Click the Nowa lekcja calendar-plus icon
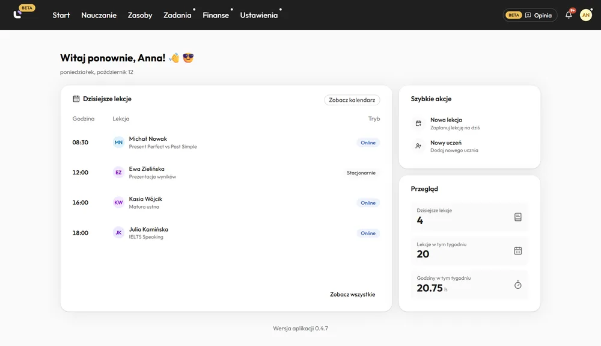 [418, 123]
